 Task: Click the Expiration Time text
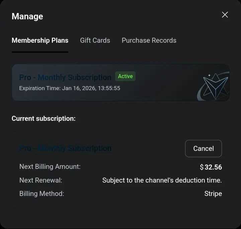click(70, 88)
